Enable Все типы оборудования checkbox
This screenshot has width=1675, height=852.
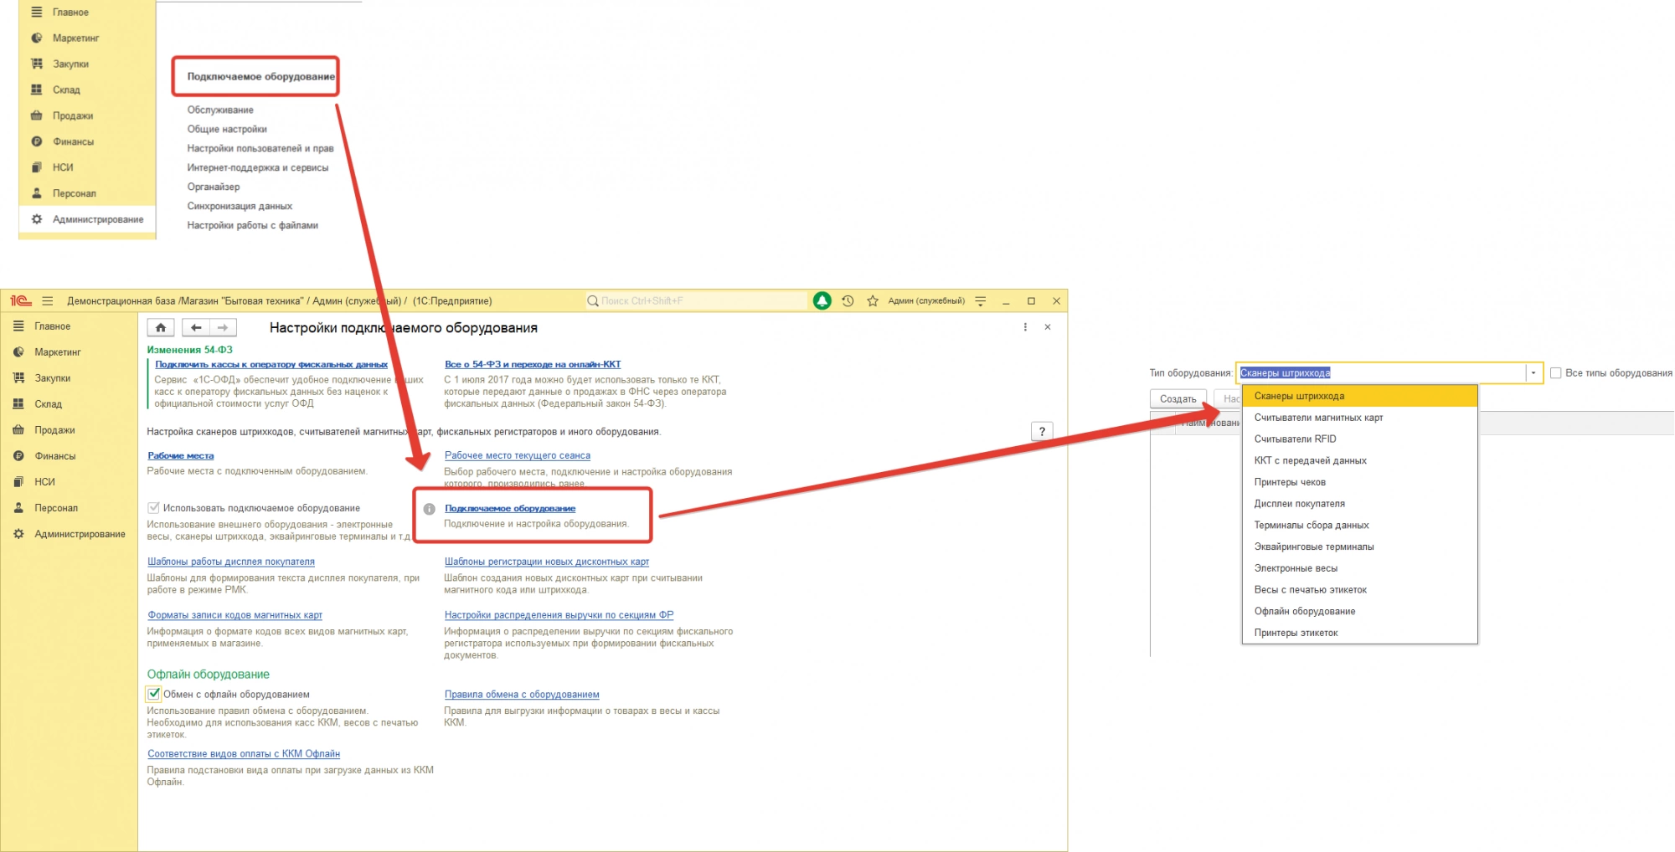click(x=1555, y=373)
